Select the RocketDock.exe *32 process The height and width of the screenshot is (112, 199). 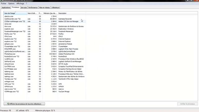coord(45,57)
